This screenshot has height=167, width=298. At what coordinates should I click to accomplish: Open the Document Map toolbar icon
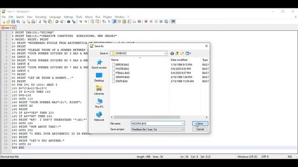pos(124,22)
